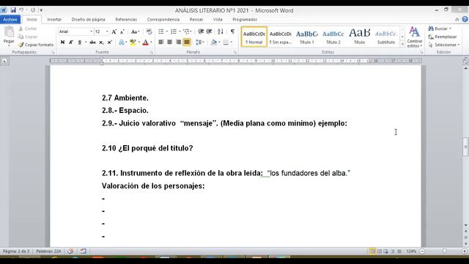Switch to the Vista tab
Screen dimensions: 469x264
tap(218, 20)
